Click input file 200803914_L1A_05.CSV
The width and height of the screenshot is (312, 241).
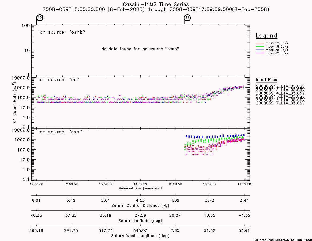click(x=280, y=93)
